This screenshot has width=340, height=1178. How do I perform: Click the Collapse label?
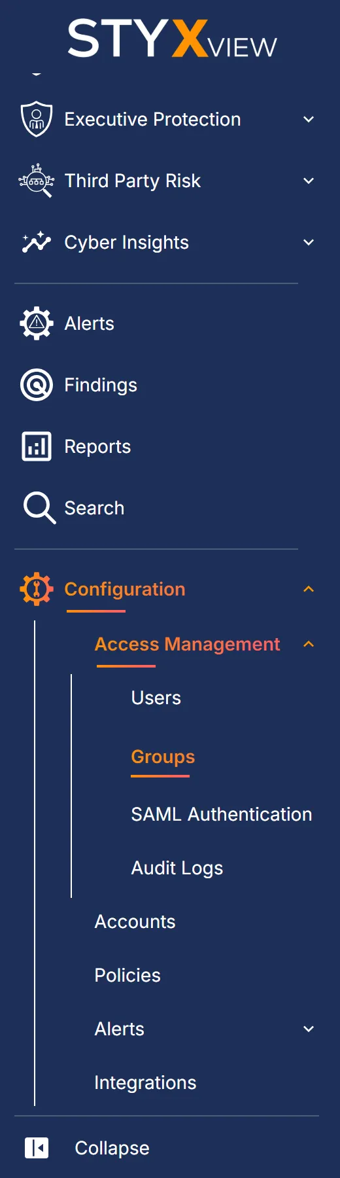point(112,1148)
